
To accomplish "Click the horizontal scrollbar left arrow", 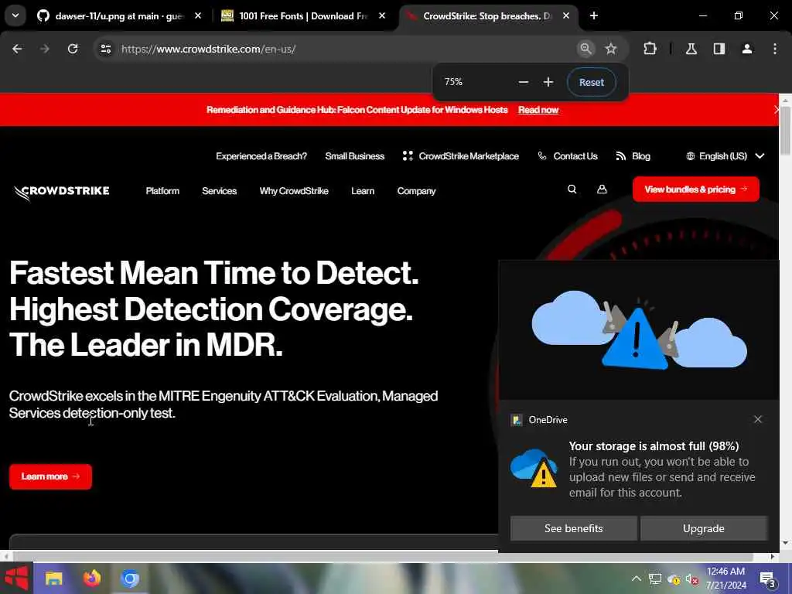I will pyautogui.click(x=5, y=557).
